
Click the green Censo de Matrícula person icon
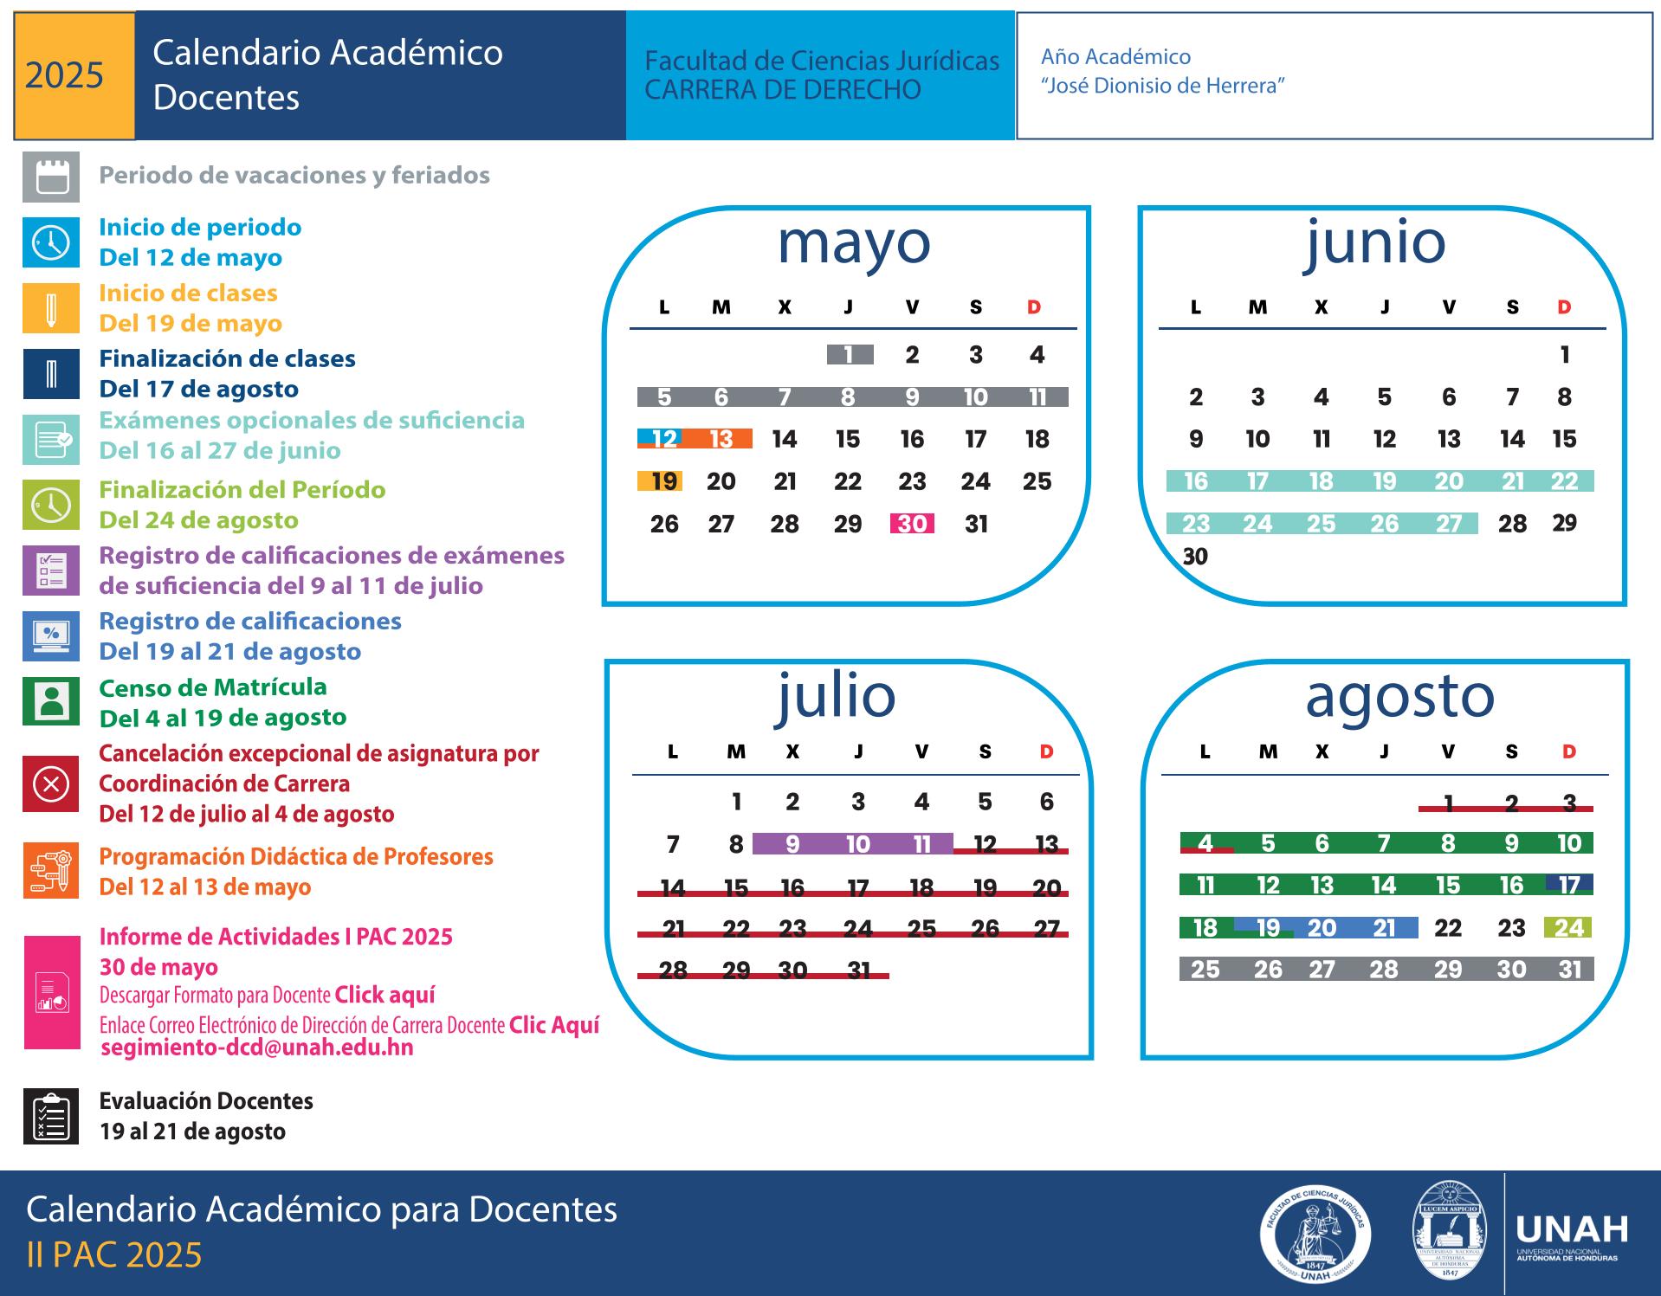pos(51,700)
